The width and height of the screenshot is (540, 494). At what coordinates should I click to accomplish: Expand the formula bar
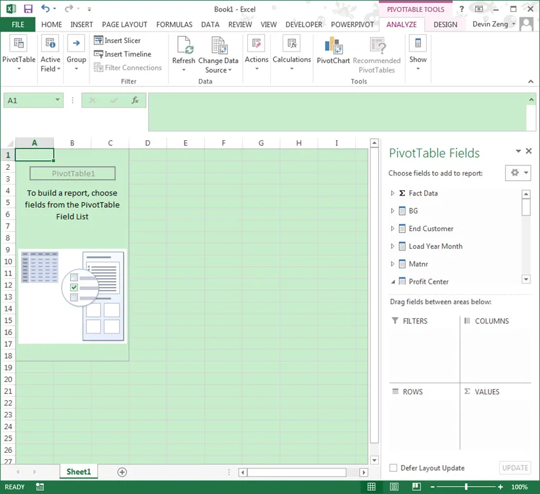coord(531,100)
